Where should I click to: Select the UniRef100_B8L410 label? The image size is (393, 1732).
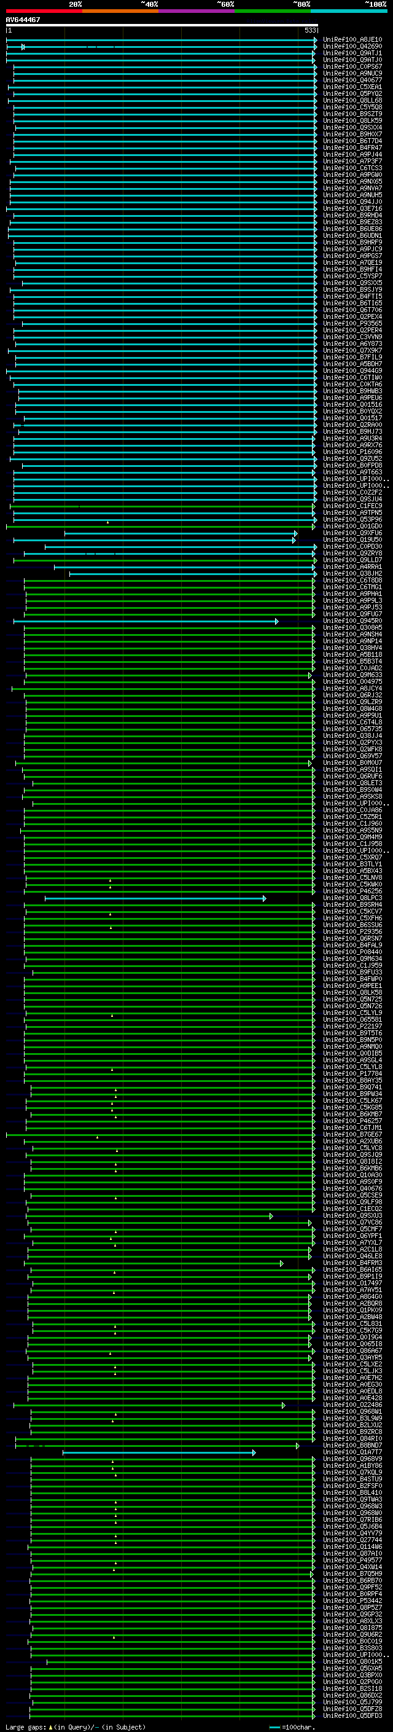click(x=352, y=1492)
